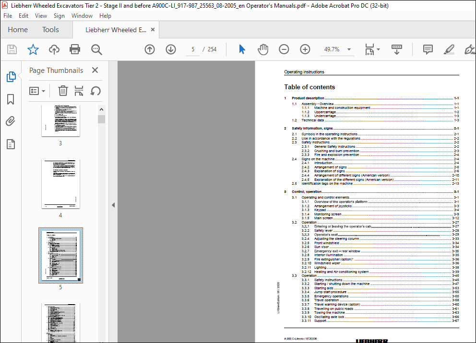The width and height of the screenshot is (476, 343).
Task: Click the thumbnails scroll up arrow
Action: coord(101,109)
